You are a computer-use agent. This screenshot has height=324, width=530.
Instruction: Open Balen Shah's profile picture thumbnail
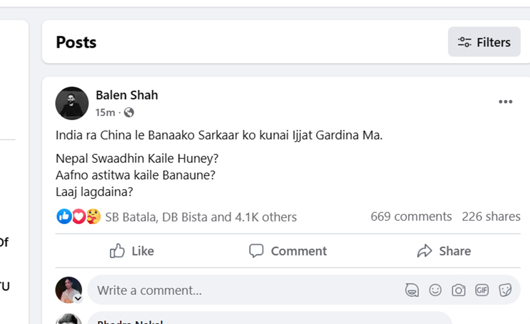pos(72,103)
